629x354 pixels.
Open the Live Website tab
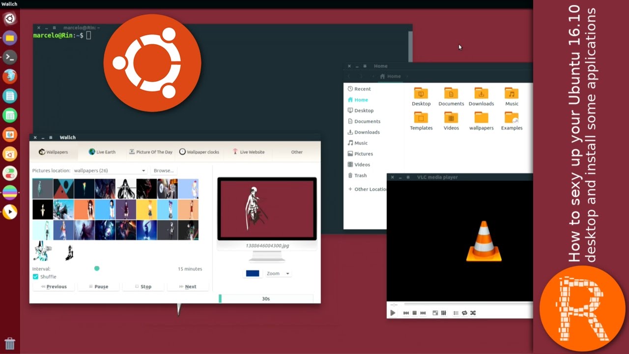pyautogui.click(x=249, y=152)
